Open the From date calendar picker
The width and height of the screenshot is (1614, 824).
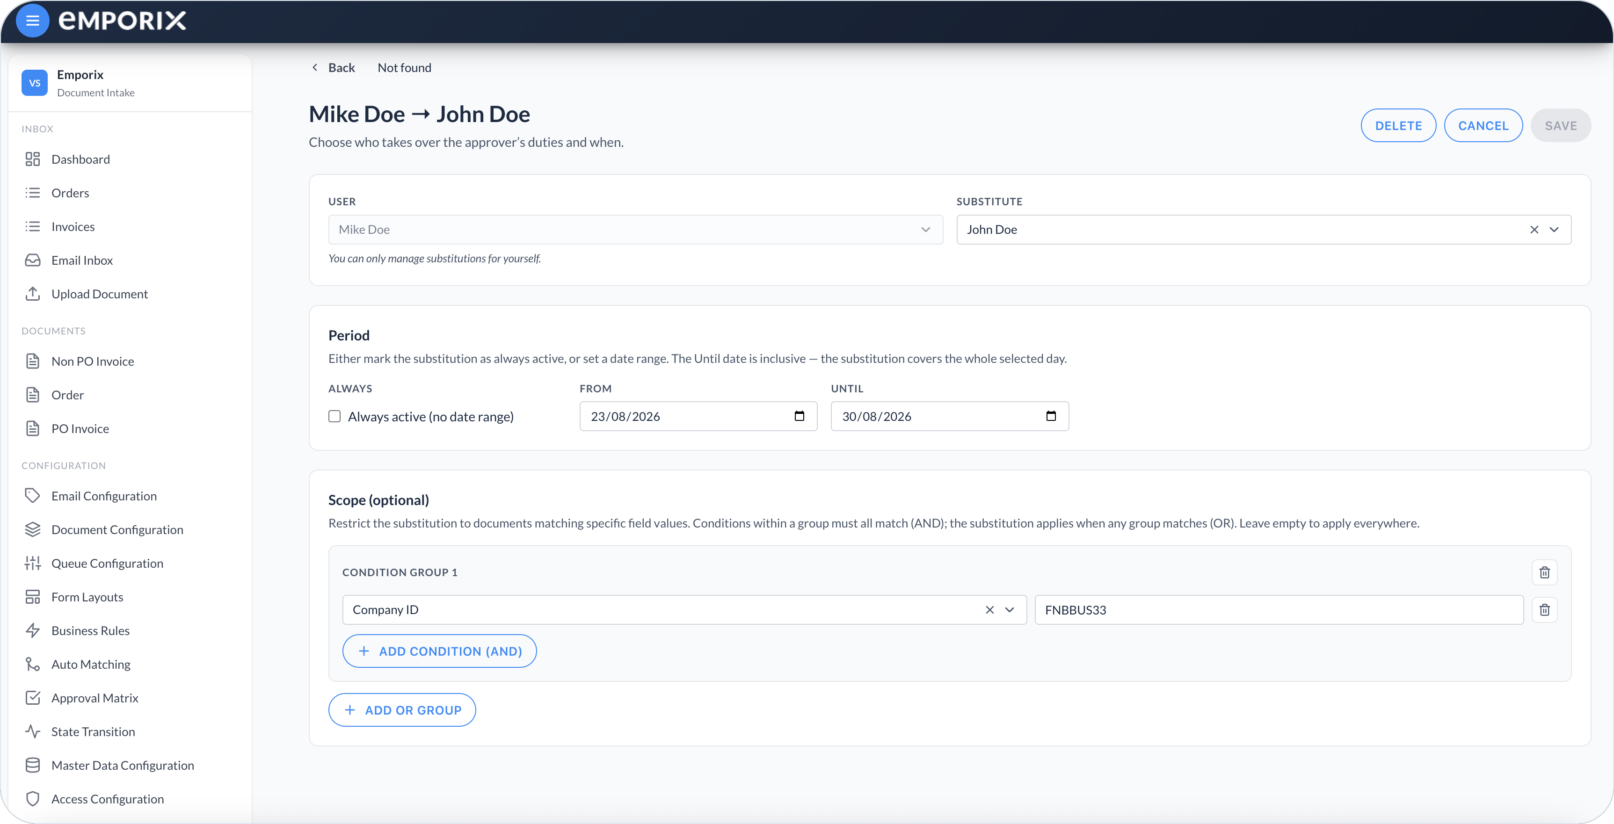(800, 416)
